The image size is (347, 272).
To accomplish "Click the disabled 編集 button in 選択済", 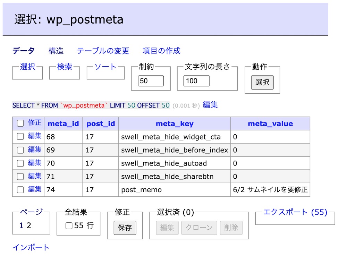I will [x=167, y=228].
